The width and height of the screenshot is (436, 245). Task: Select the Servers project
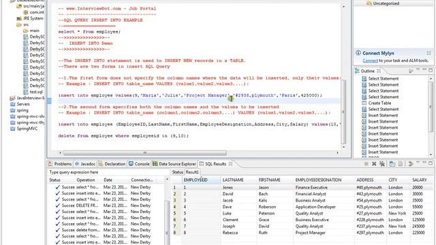[23, 104]
